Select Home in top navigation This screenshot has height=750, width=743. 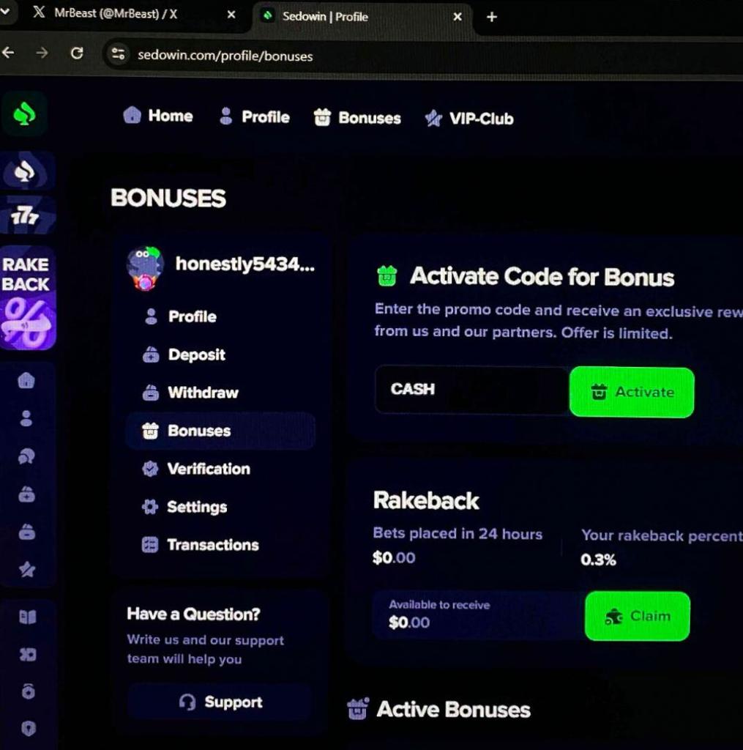pos(158,115)
